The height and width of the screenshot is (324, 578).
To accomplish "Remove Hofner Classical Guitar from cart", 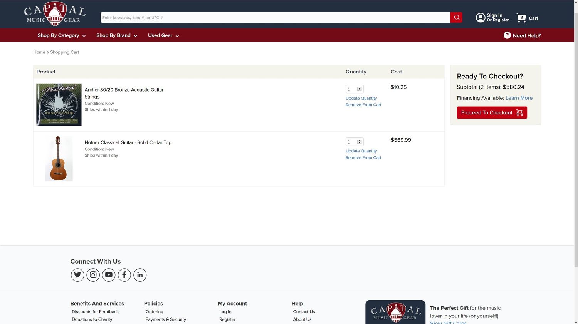I will (363, 157).
